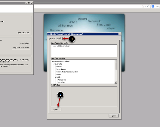Screen dimensions: 160x127
Task: Select the Serial Number field
Action: (x=61, y=69)
